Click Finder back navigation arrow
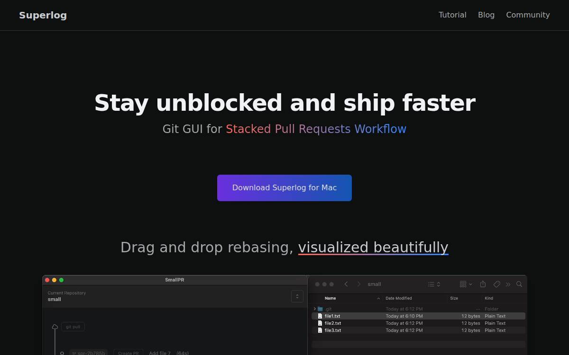 pyautogui.click(x=346, y=284)
